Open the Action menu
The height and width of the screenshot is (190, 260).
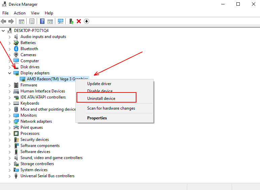tap(20, 13)
